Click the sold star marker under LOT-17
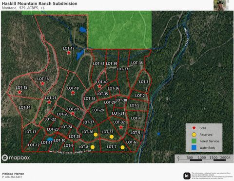The height and width of the screenshot is (181, 234). 69,53
